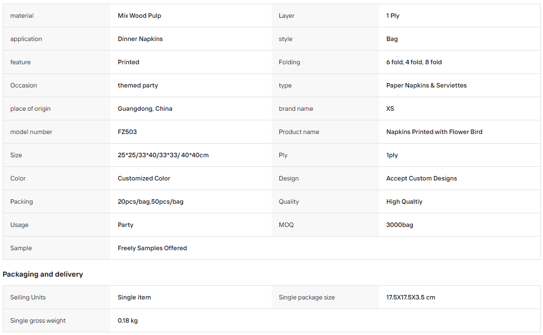
Task: Click the Customized Color value
Action: click(x=144, y=178)
